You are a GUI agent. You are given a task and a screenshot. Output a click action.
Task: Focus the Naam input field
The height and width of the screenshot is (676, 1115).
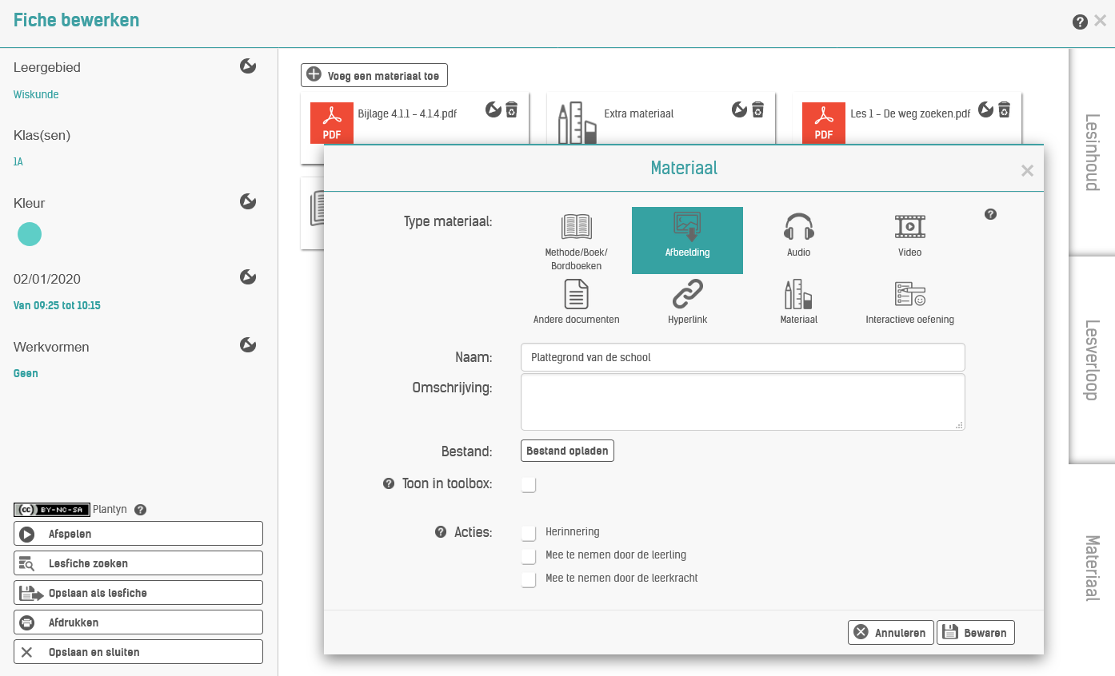tap(742, 357)
